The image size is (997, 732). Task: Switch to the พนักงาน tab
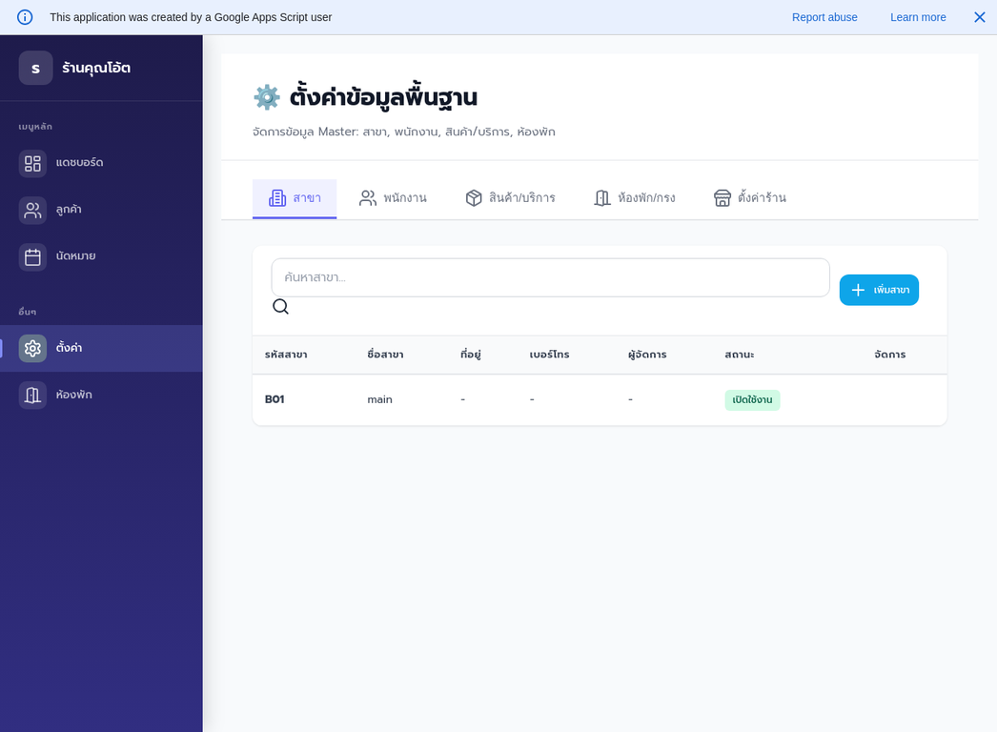pos(394,197)
